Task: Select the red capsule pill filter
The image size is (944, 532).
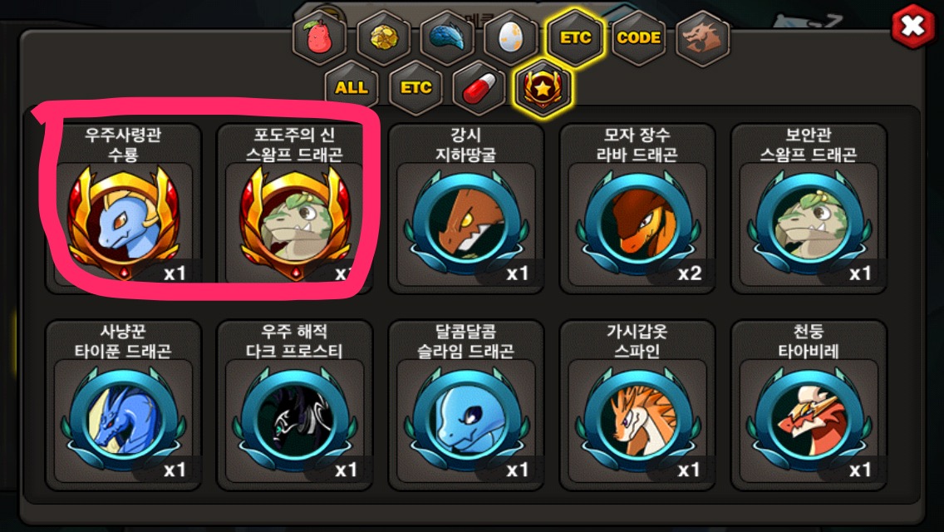Action: (479, 88)
